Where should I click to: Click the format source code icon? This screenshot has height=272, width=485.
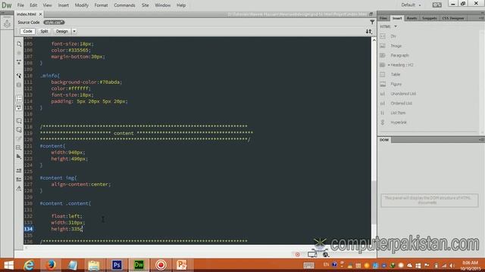click(19, 188)
